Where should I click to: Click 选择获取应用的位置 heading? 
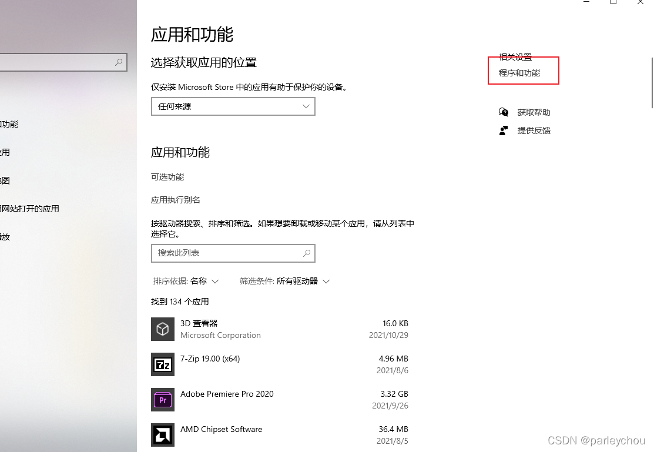(x=203, y=63)
